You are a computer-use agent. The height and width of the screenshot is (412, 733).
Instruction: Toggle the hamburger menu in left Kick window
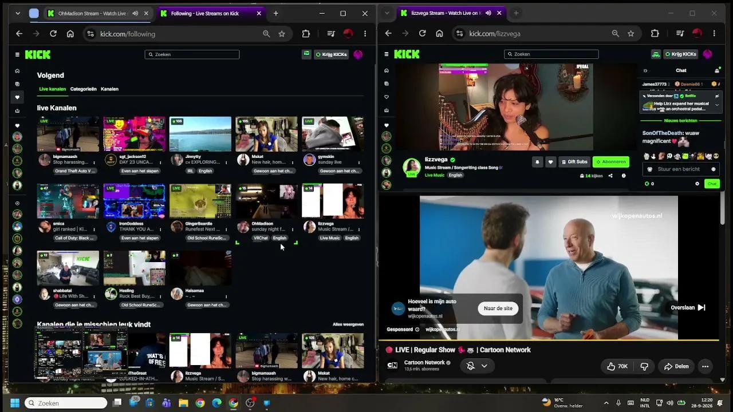point(17,54)
